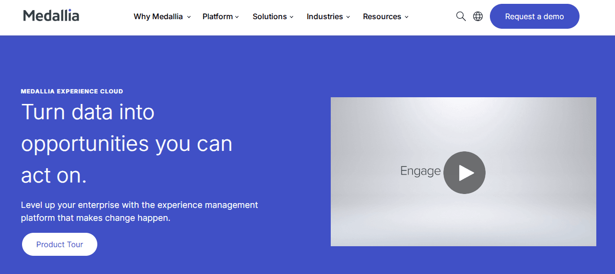
Task: Expand the Platform chevron
Action: (x=237, y=17)
